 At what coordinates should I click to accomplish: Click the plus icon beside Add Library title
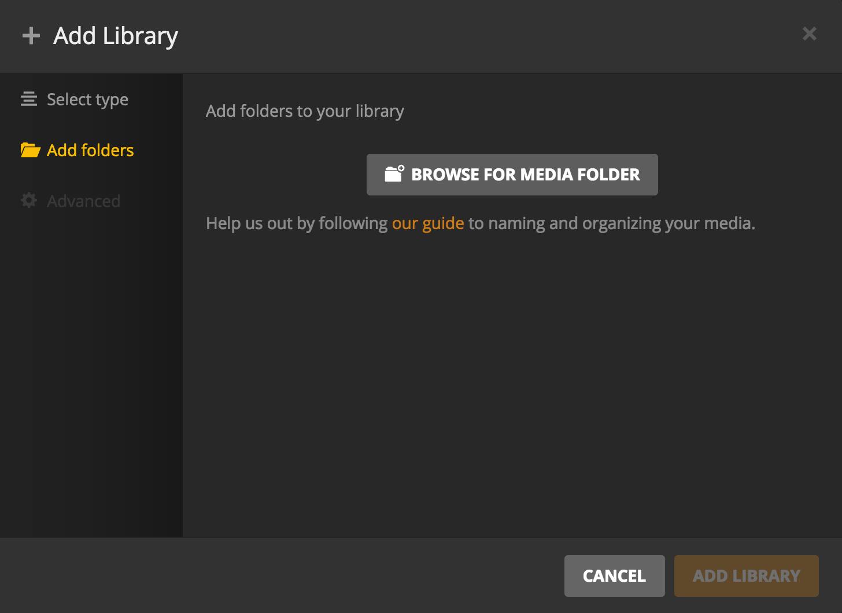tap(31, 35)
